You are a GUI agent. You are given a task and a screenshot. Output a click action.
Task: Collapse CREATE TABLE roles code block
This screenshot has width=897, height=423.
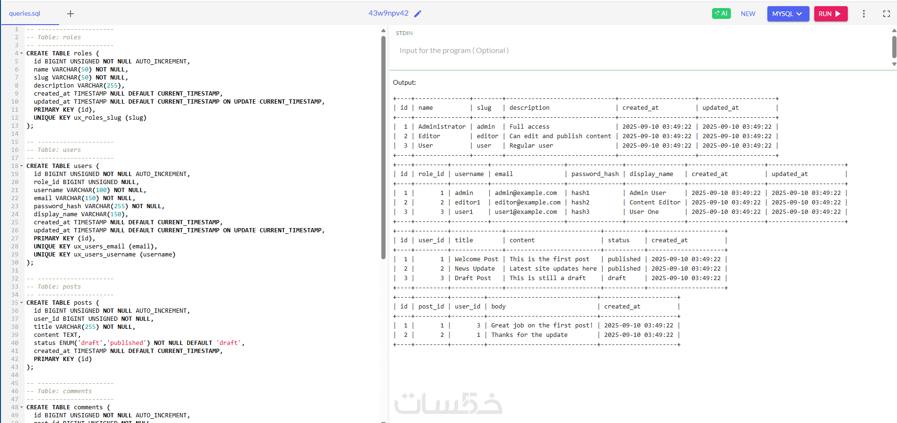point(22,53)
